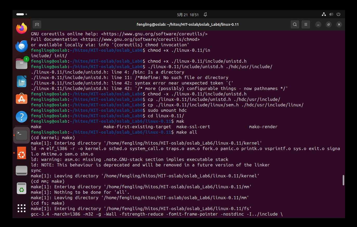Open the Files manager in dock
The height and width of the screenshot is (227, 357).
coord(22,64)
